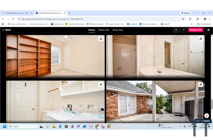Open a new browser tab

[x=70, y=13]
